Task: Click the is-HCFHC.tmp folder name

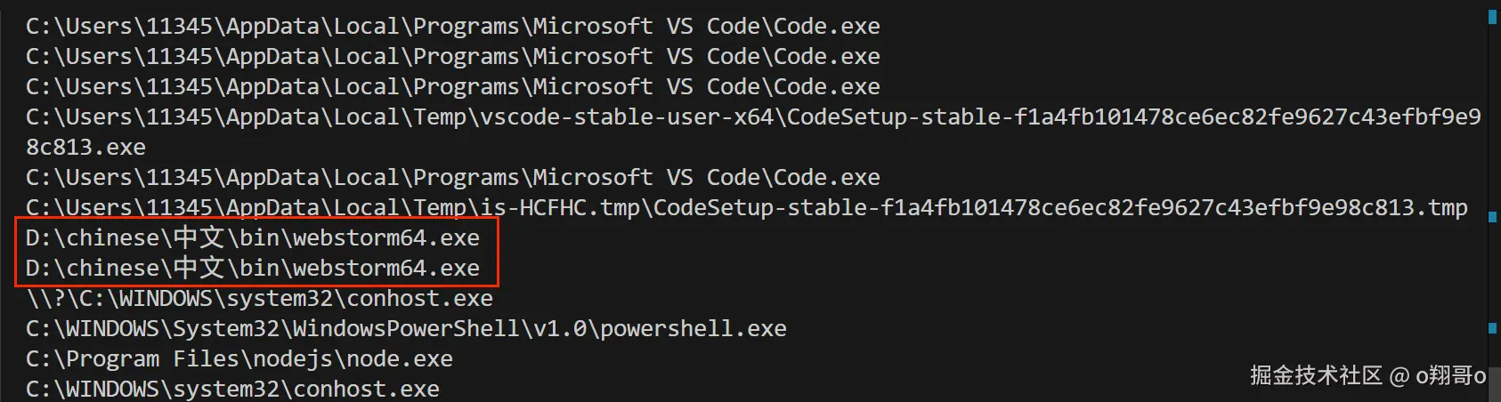Action: [560, 208]
